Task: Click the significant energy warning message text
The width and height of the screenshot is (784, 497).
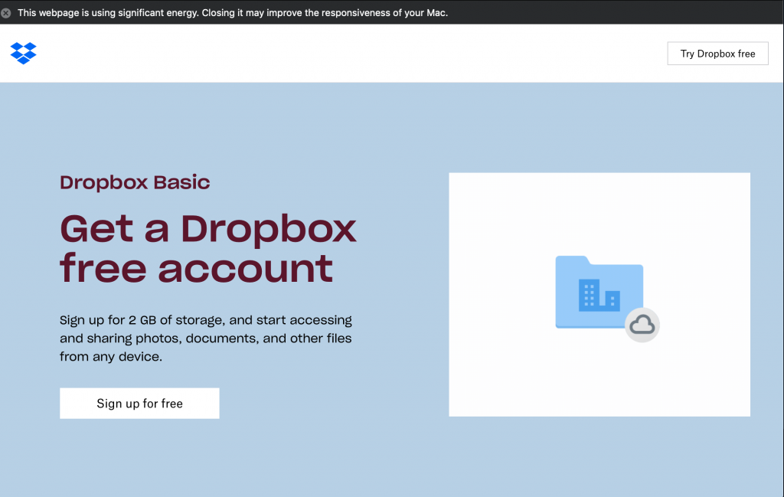Action: [x=233, y=13]
